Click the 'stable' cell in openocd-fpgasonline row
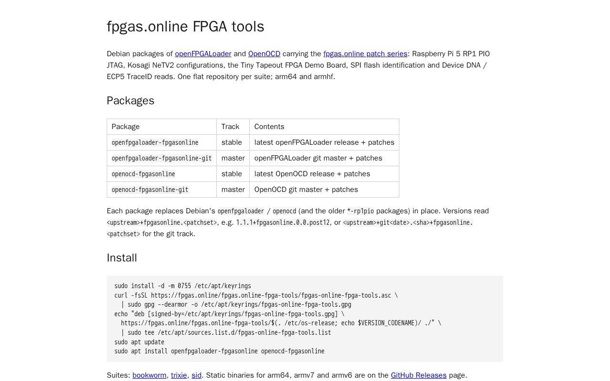 point(233,174)
